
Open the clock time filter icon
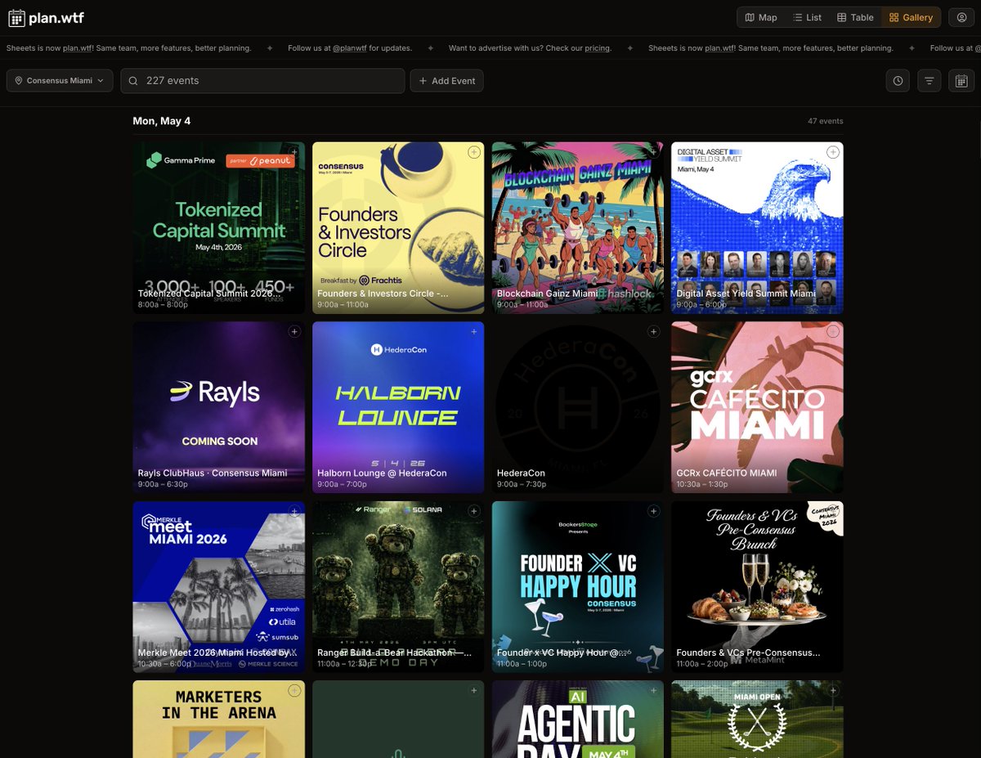point(898,81)
